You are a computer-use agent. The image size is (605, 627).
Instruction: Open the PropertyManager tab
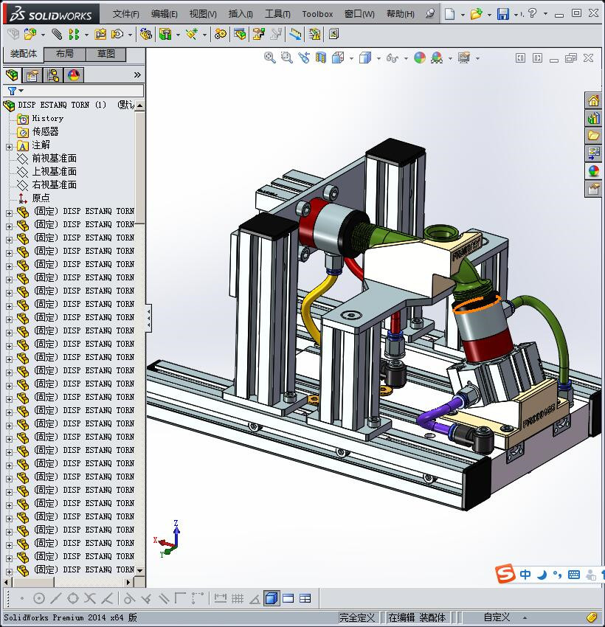pyautogui.click(x=32, y=75)
